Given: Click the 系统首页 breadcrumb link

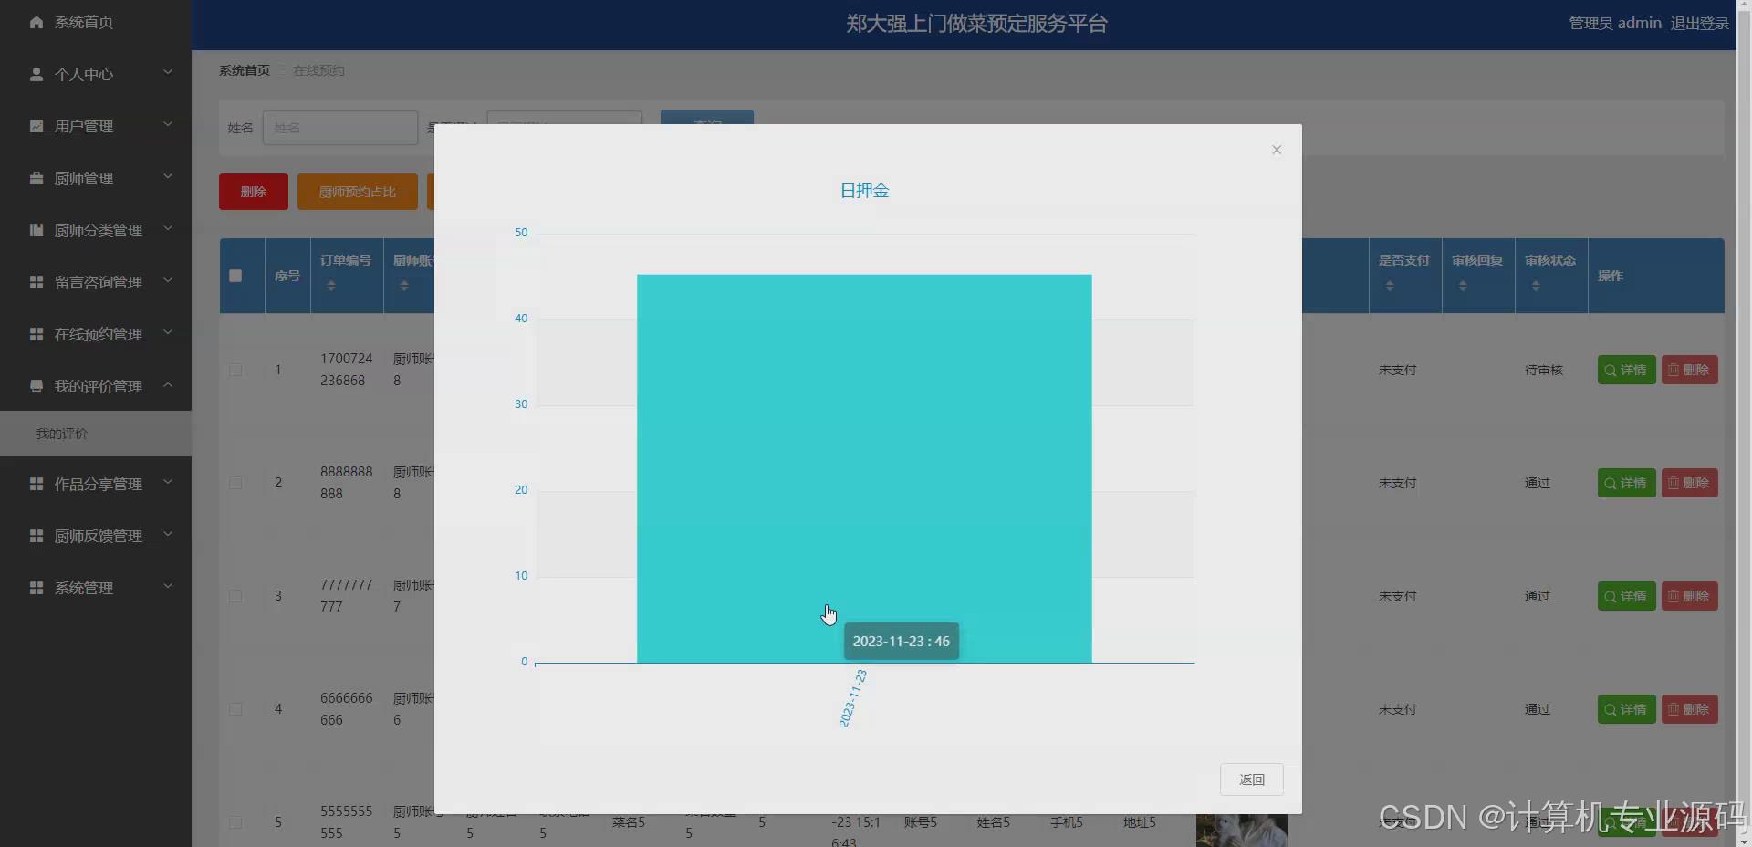Looking at the screenshot, I should 245,70.
